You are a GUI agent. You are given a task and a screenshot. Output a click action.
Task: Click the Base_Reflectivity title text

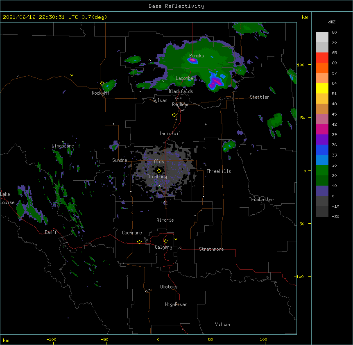(176, 6)
